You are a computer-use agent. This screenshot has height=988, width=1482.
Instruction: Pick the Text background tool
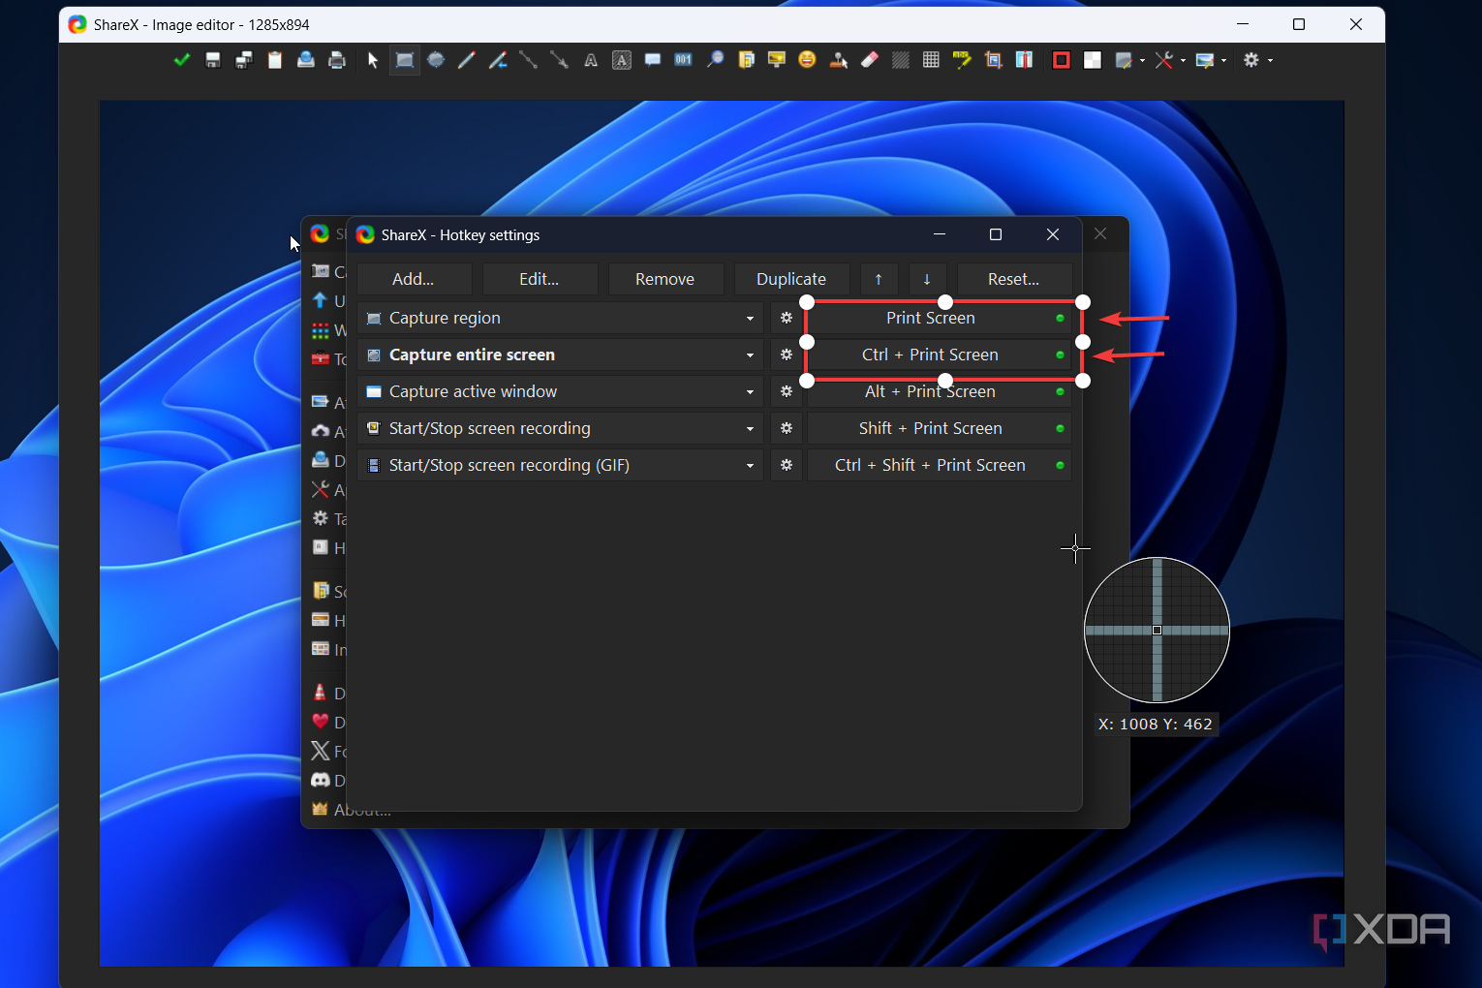click(622, 60)
